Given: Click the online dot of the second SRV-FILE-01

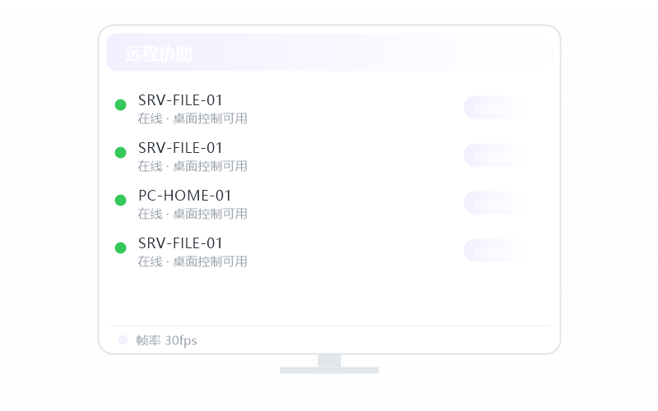Looking at the screenshot, I should coord(120,152).
